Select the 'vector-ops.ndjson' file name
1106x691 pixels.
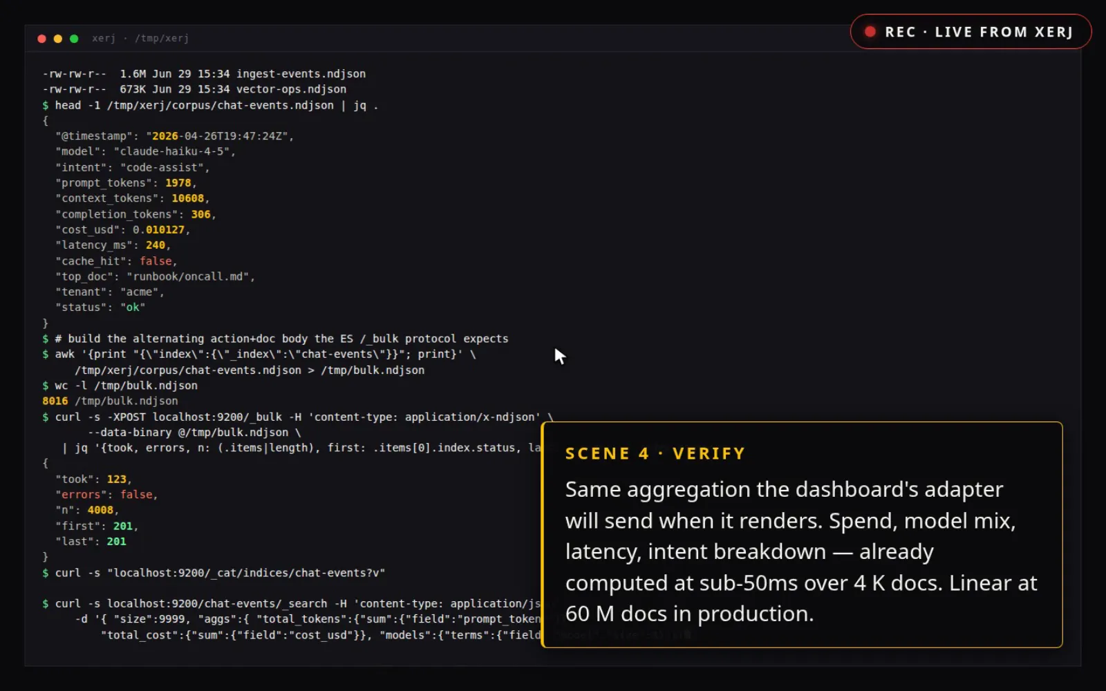[291, 89]
